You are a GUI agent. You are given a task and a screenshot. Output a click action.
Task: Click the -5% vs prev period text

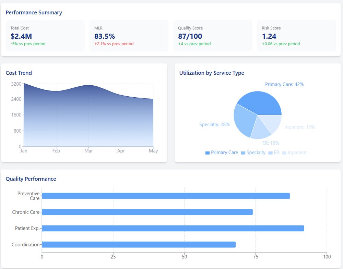(28, 44)
